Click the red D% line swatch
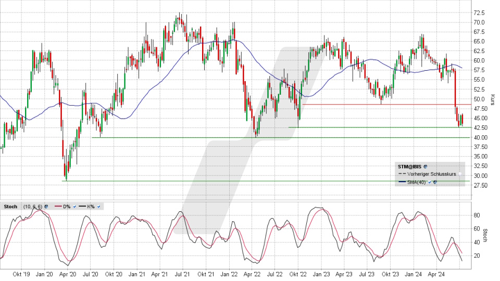The width and height of the screenshot is (500, 281). click(58, 207)
